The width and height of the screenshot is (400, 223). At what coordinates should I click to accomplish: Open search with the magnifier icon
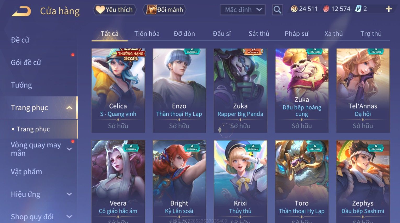click(x=277, y=10)
